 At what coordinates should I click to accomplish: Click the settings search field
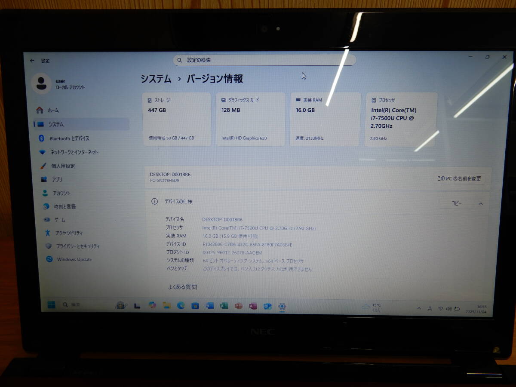[x=264, y=60]
